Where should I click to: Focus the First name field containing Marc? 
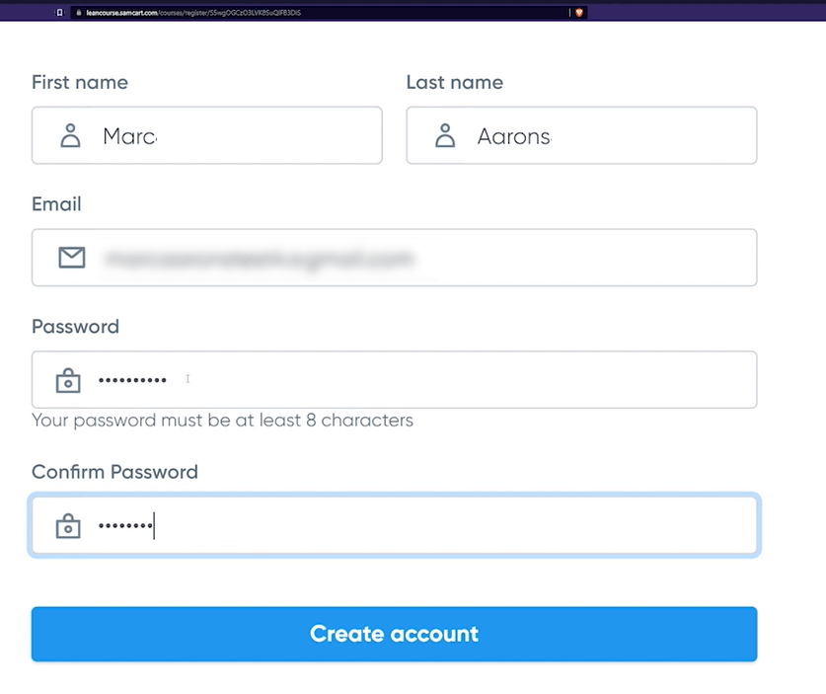pos(207,135)
